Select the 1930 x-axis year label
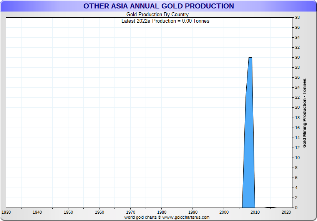The height and width of the screenshot is (221, 317). point(6,212)
